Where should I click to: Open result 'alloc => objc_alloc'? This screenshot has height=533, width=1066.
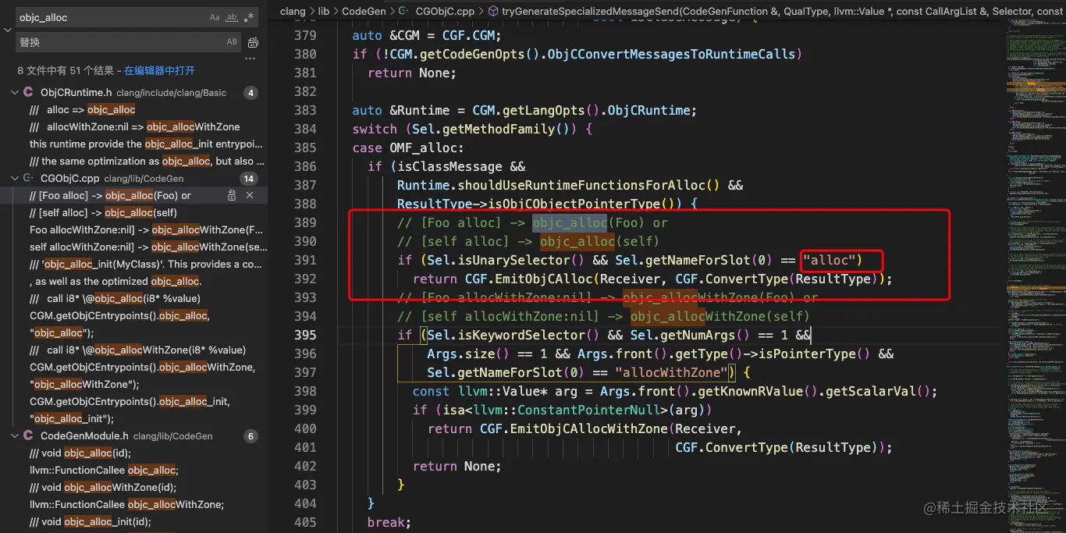pyautogui.click(x=82, y=109)
